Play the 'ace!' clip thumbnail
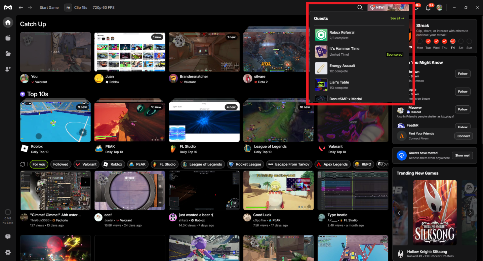 (130, 191)
